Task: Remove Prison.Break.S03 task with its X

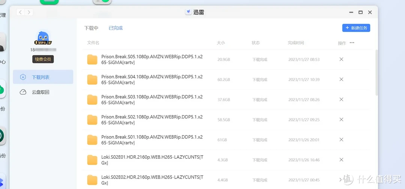Action: pos(341,99)
